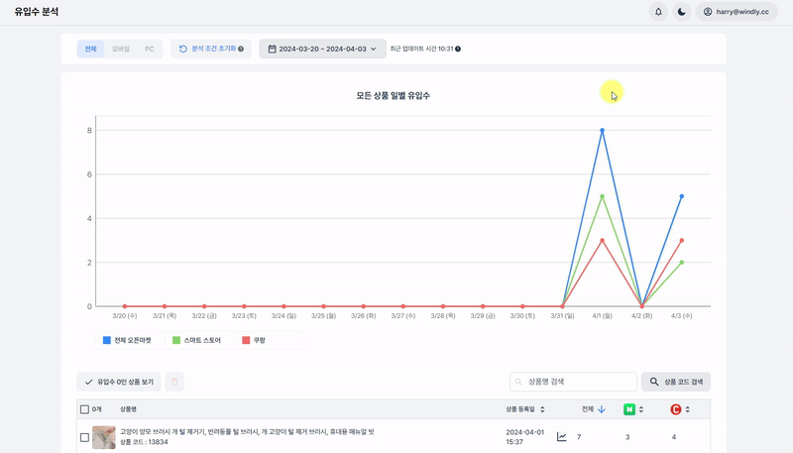Click help icon beside 분석 조건 초기화

241,49
